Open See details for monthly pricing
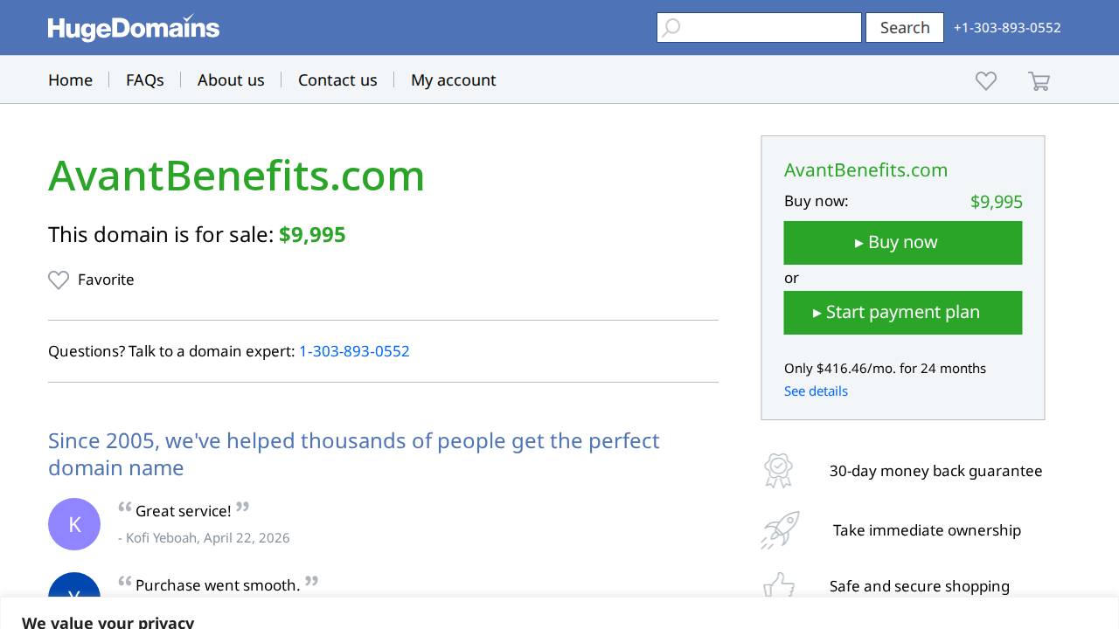 pos(816,391)
